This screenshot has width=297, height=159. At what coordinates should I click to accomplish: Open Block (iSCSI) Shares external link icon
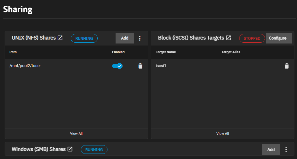[229, 38]
